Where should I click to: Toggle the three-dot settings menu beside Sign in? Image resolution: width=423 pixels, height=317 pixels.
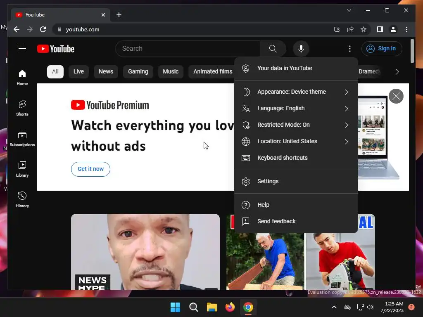349,49
